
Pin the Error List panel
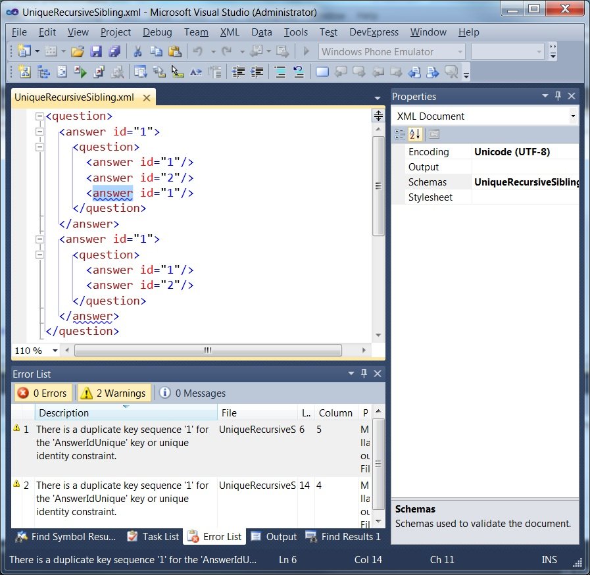tap(364, 374)
